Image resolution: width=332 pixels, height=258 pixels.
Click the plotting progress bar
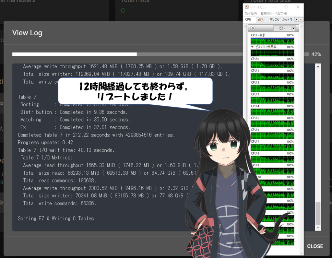pyautogui.click(x=160, y=54)
